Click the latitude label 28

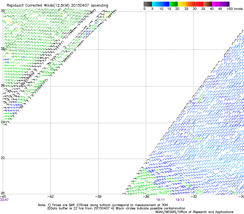click(x=3, y=49)
